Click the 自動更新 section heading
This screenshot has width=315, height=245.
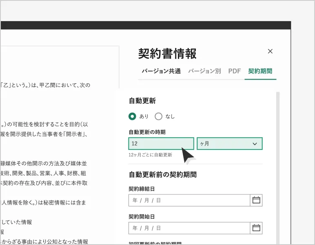pyautogui.click(x=142, y=101)
